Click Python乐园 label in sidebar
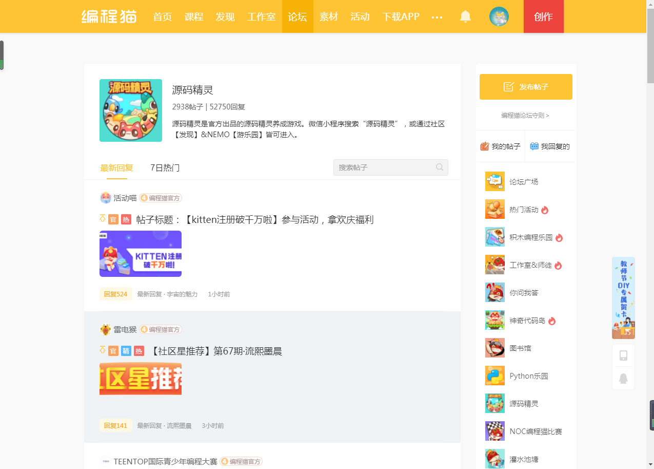Screen dimensions: 654x469 529,376
